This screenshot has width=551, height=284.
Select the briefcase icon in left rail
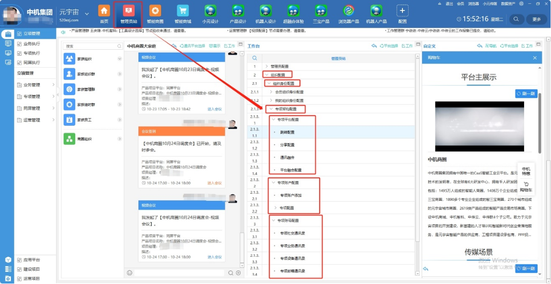[x=8, y=34]
